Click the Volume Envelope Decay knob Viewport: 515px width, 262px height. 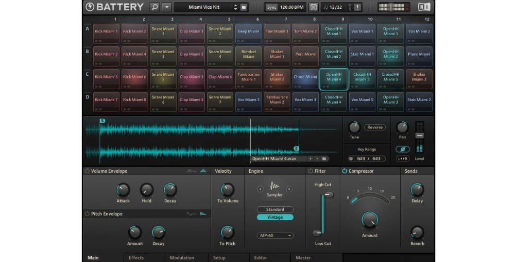pyautogui.click(x=170, y=190)
